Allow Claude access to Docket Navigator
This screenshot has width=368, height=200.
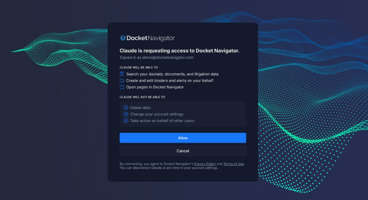[183, 138]
